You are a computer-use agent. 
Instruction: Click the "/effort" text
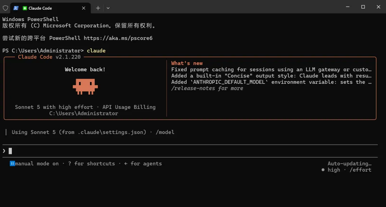(x=361, y=170)
